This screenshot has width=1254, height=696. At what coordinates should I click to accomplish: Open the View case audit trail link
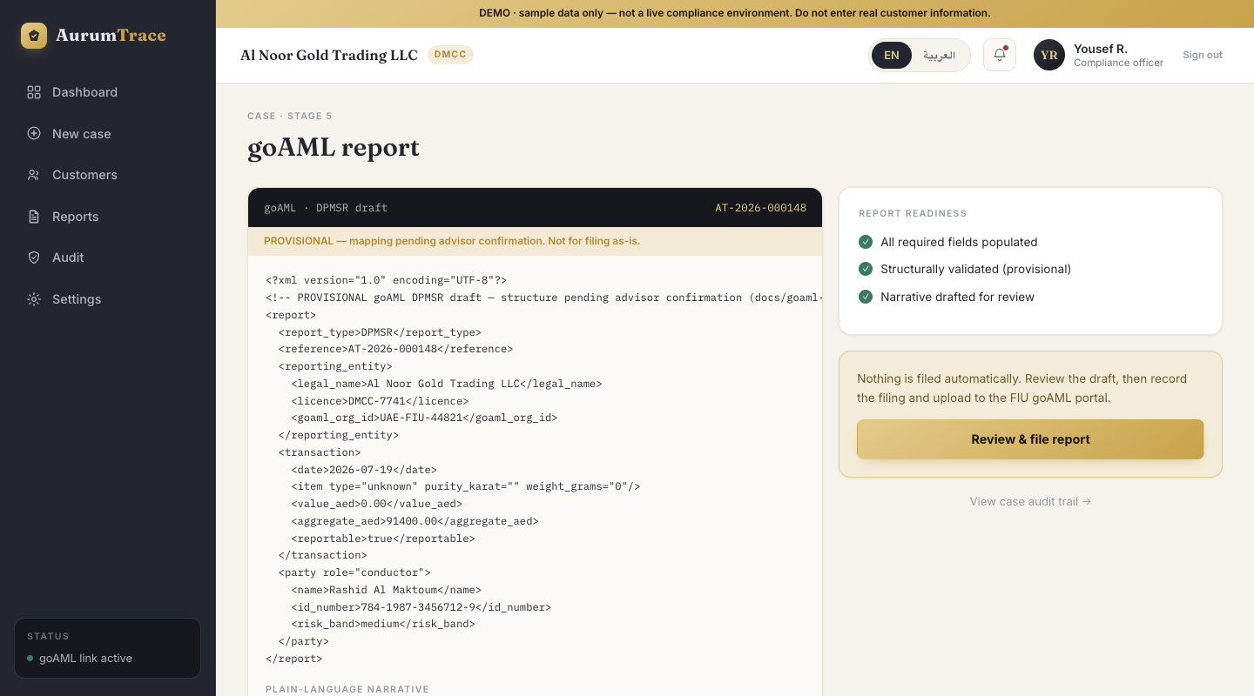click(1030, 501)
